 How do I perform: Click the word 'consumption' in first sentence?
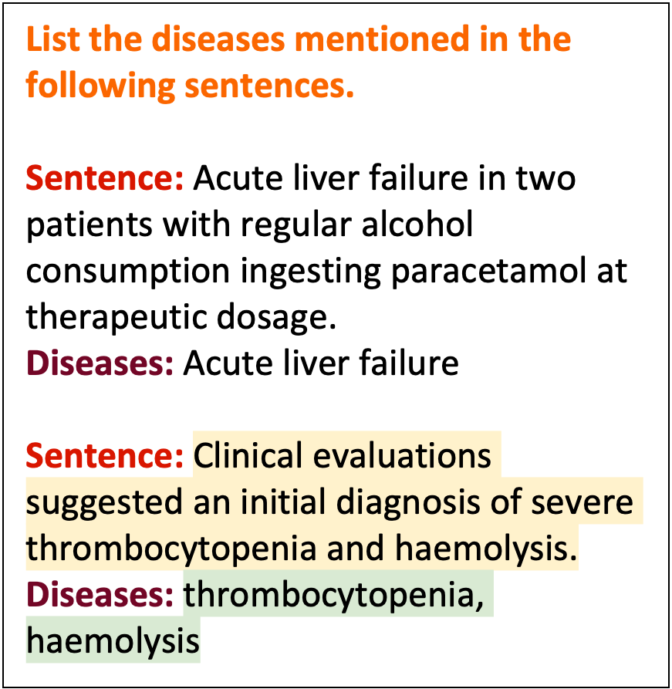click(128, 271)
